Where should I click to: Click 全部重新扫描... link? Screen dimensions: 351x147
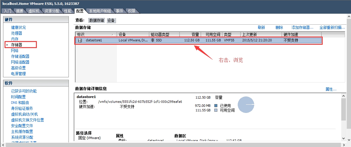(332, 27)
